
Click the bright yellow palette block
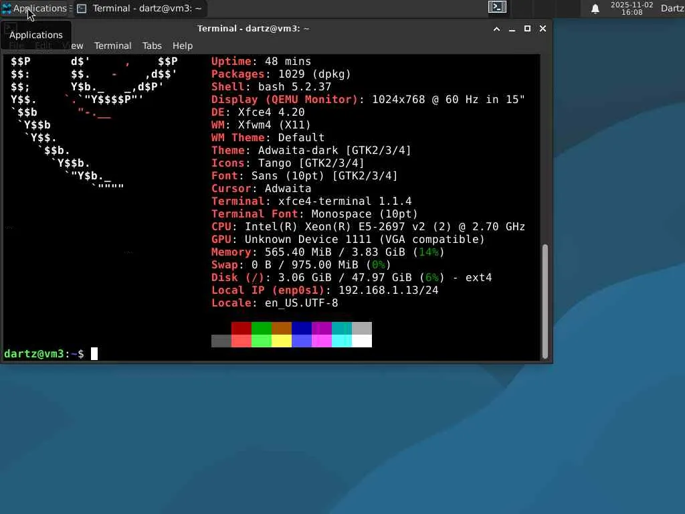click(x=282, y=341)
